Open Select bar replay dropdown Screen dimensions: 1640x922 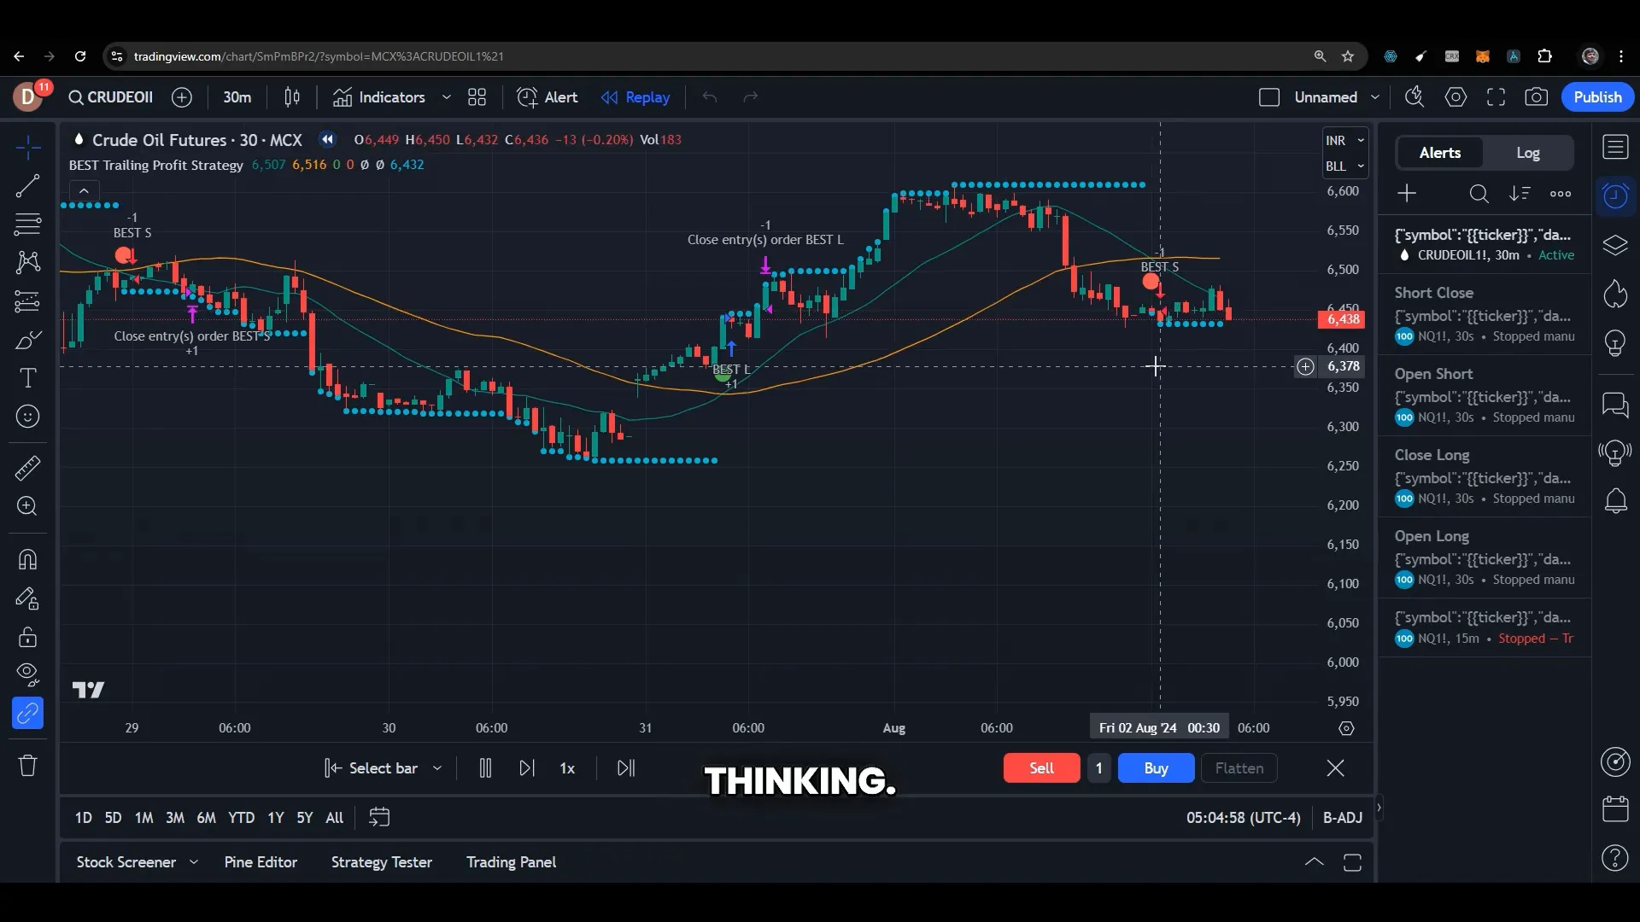pos(383,768)
